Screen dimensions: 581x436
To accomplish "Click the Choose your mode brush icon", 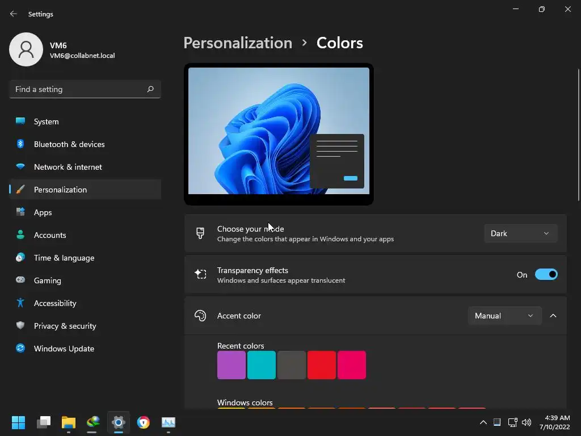I will (200, 233).
